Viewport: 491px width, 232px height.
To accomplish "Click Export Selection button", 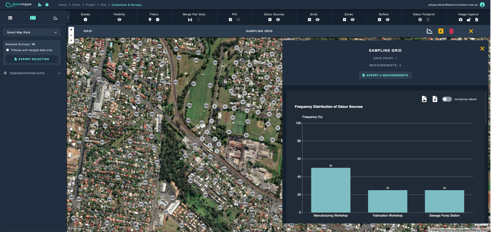I will pos(32,59).
